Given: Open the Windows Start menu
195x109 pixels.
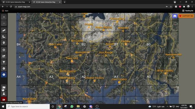Looking at the screenshot, I should [3, 106].
